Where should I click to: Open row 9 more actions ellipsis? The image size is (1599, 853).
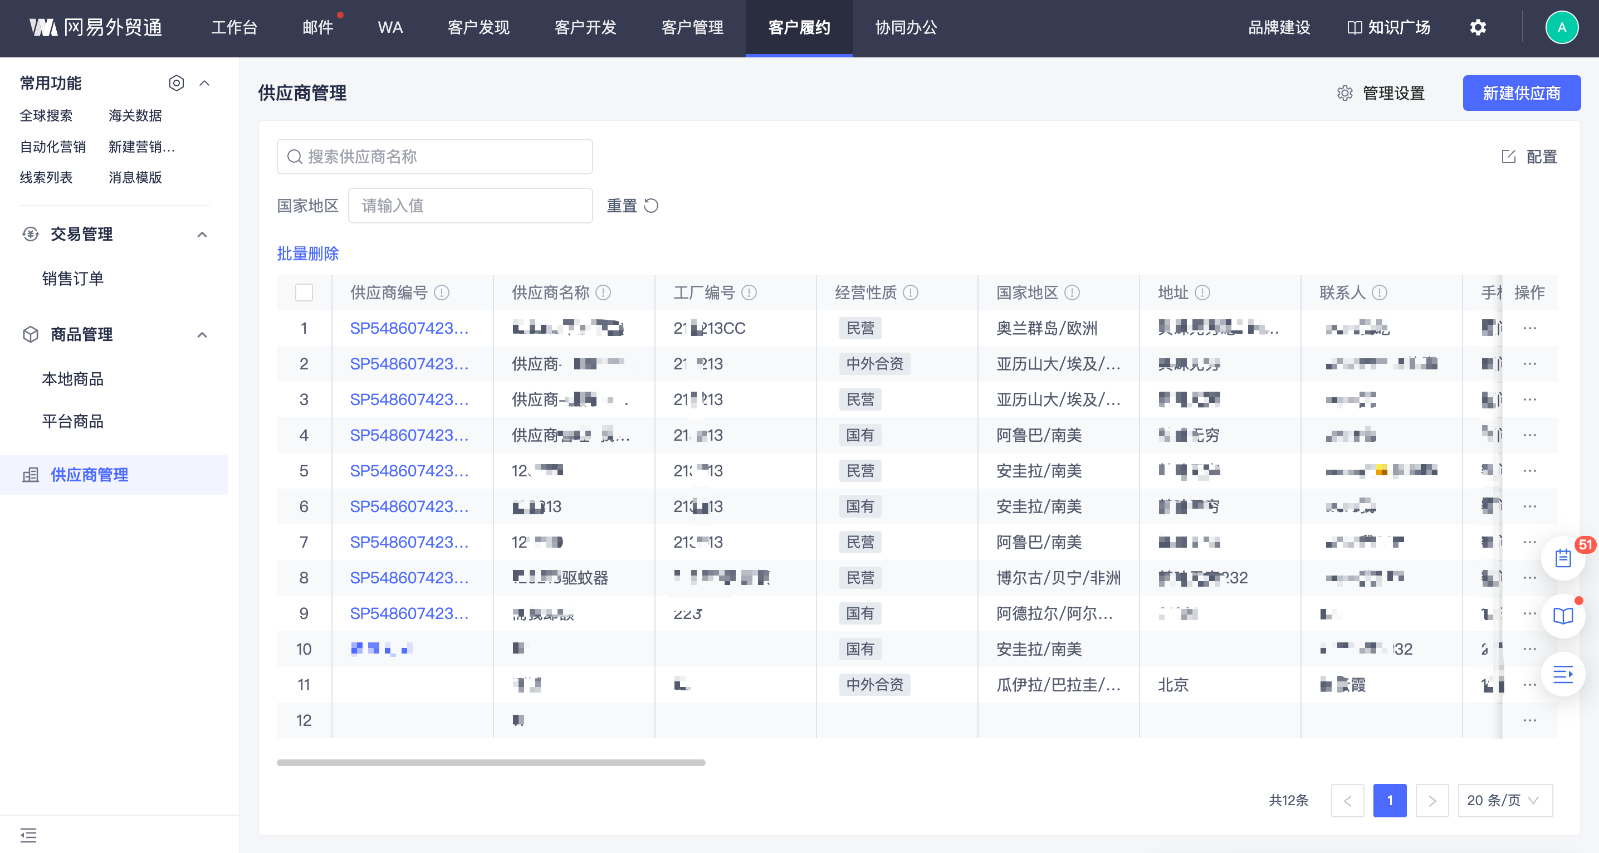coord(1529,613)
